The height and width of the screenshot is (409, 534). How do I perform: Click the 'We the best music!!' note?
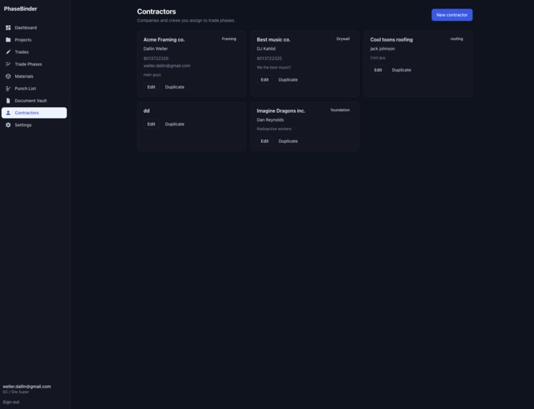point(274,68)
